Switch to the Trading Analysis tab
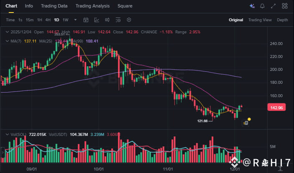This screenshot has width=294, height=173. tap(92, 6)
